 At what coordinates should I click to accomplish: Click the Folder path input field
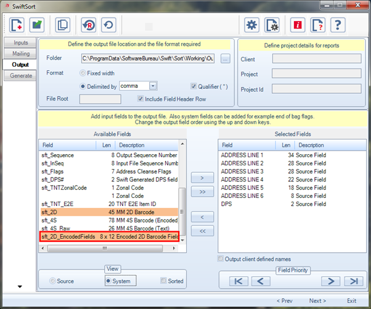pos(148,59)
